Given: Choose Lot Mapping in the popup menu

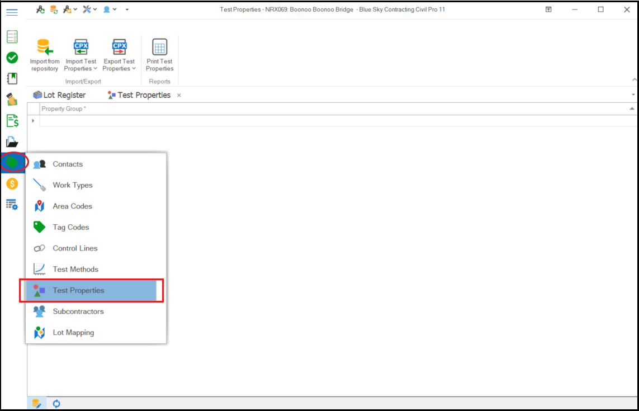Looking at the screenshot, I should 73,333.
